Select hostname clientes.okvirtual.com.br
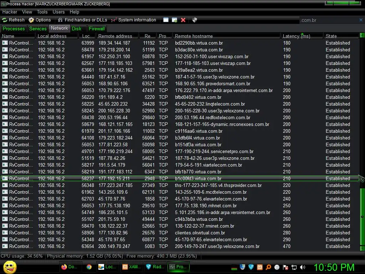Image resolution: width=365 pixels, height=274 pixels. click(200, 233)
